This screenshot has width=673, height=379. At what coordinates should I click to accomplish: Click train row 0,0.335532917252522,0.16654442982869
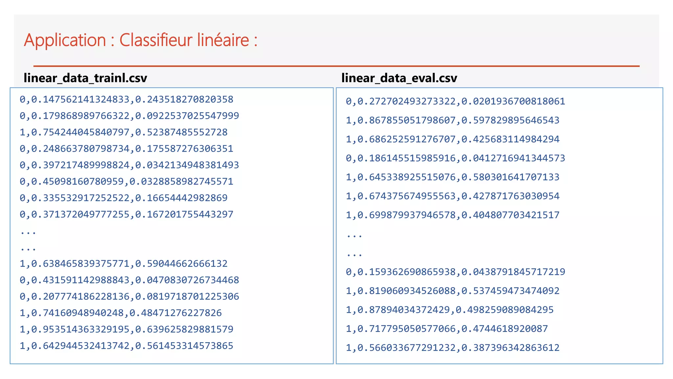(124, 198)
